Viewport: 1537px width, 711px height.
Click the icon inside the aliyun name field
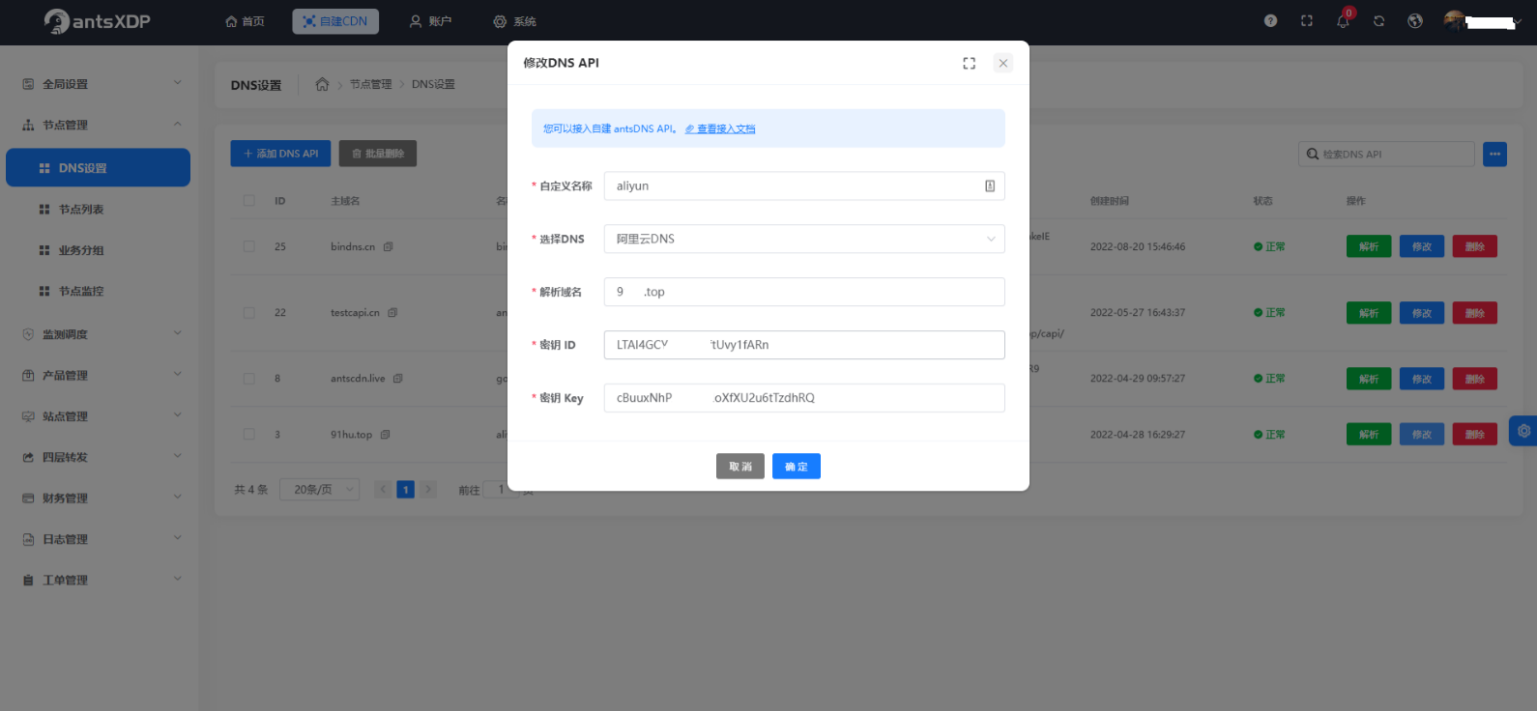[x=990, y=185]
